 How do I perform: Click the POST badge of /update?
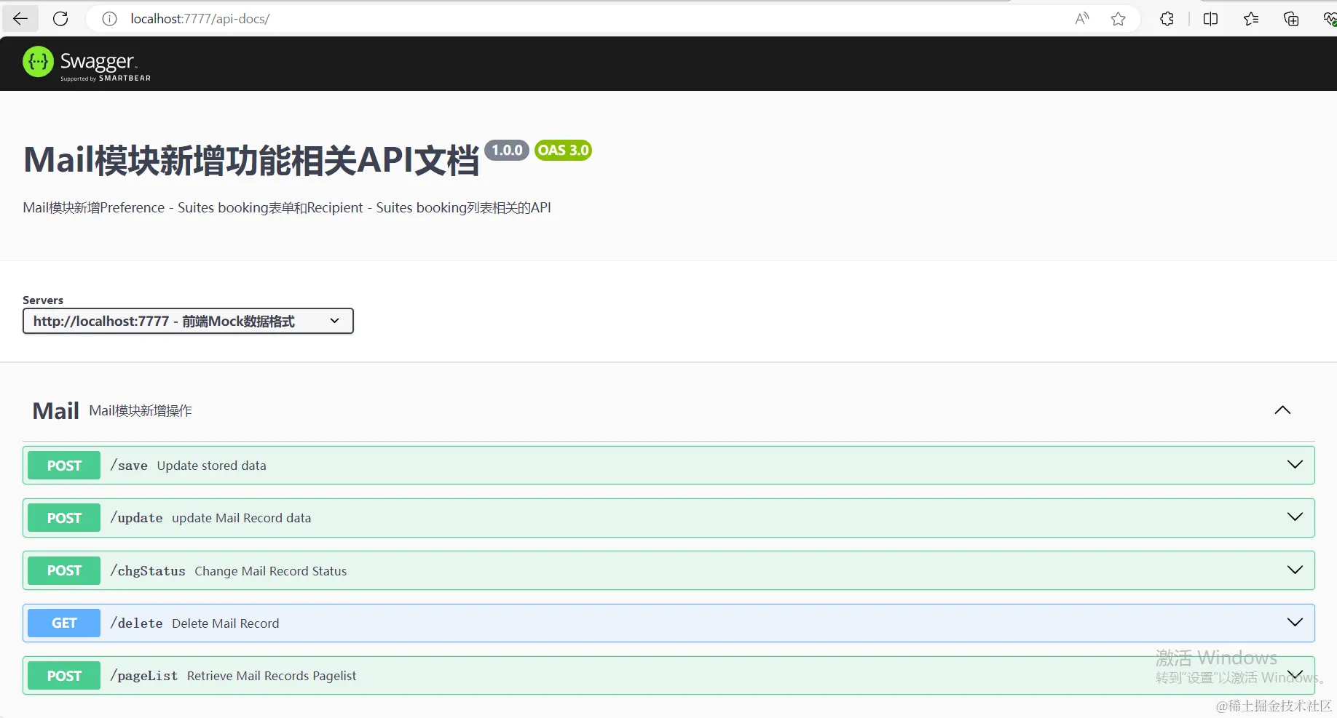64,518
